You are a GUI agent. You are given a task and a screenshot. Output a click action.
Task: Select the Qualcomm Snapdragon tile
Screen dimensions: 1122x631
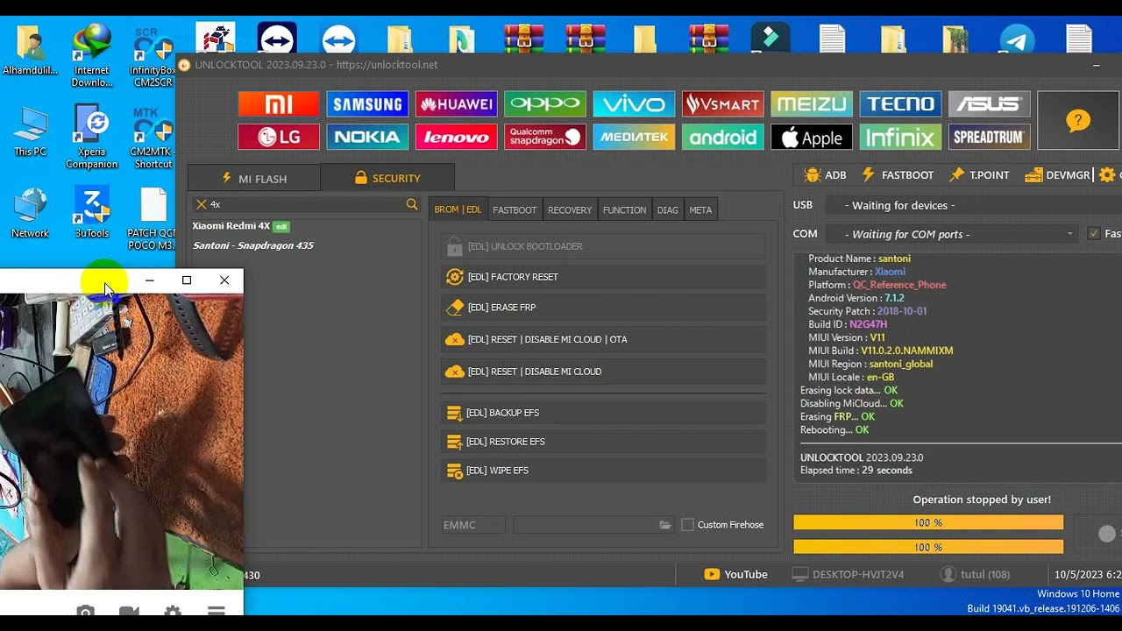545,138
